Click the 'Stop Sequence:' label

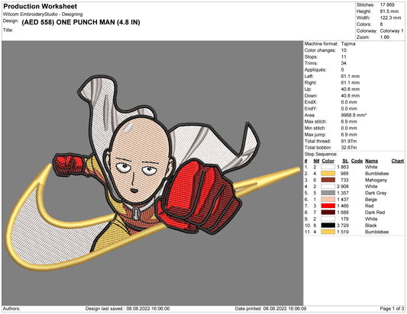[x=321, y=154]
